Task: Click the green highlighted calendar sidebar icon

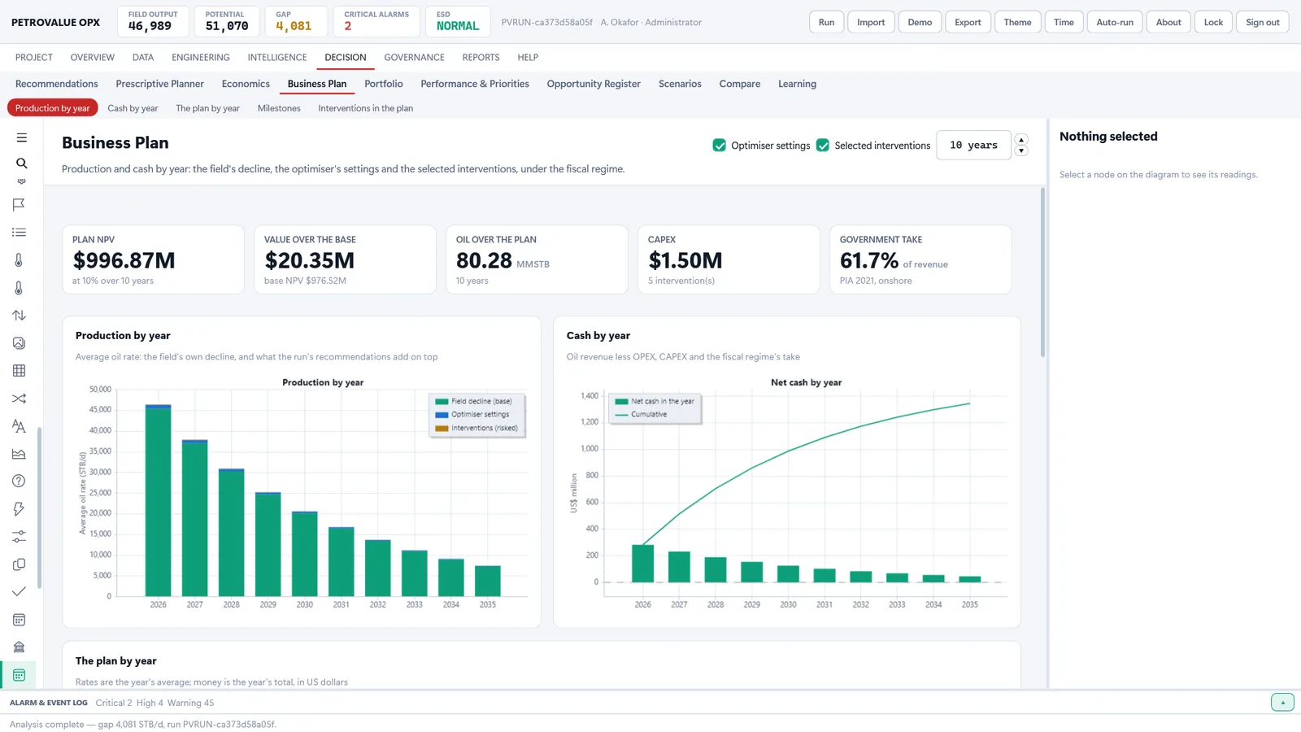Action: [x=19, y=675]
